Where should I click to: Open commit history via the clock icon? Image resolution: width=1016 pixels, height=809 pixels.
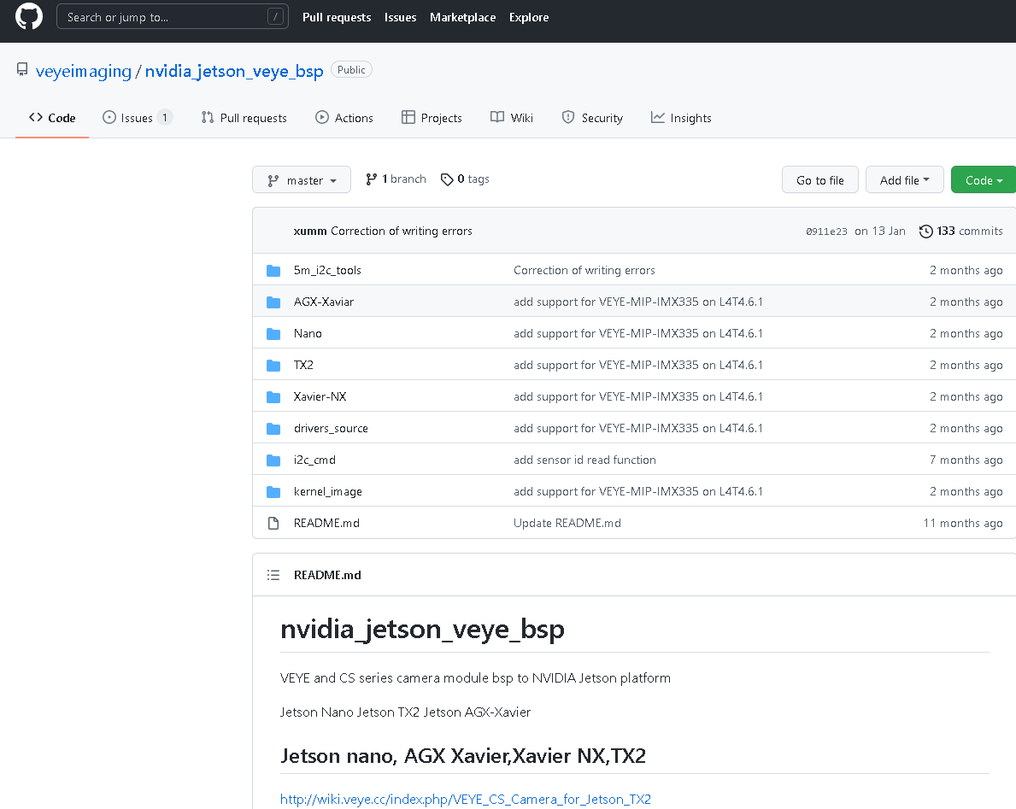(x=925, y=231)
